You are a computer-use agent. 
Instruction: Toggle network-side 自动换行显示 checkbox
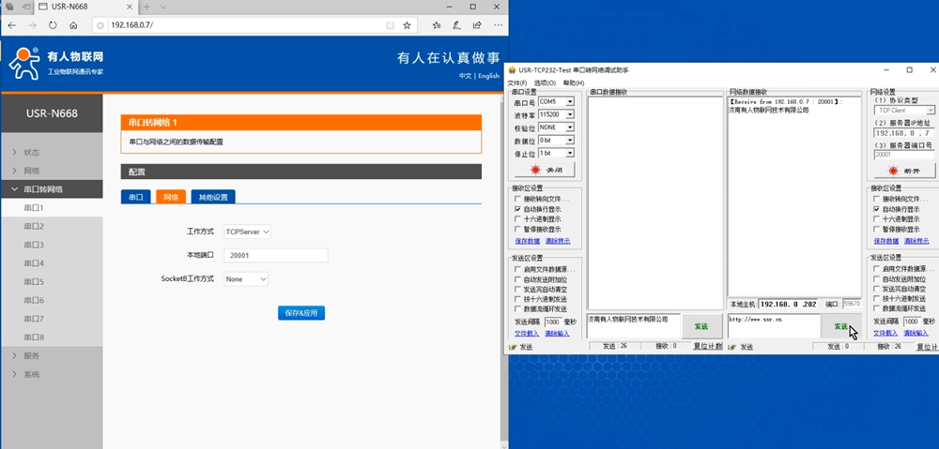pos(877,210)
